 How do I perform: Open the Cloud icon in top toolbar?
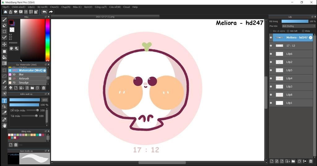click(6, 12)
